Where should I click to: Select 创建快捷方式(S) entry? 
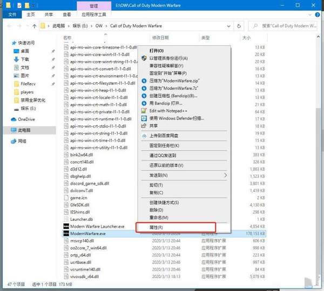pos(164,202)
